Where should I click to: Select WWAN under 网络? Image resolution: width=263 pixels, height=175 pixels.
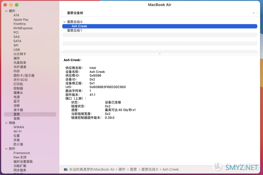click(19, 127)
